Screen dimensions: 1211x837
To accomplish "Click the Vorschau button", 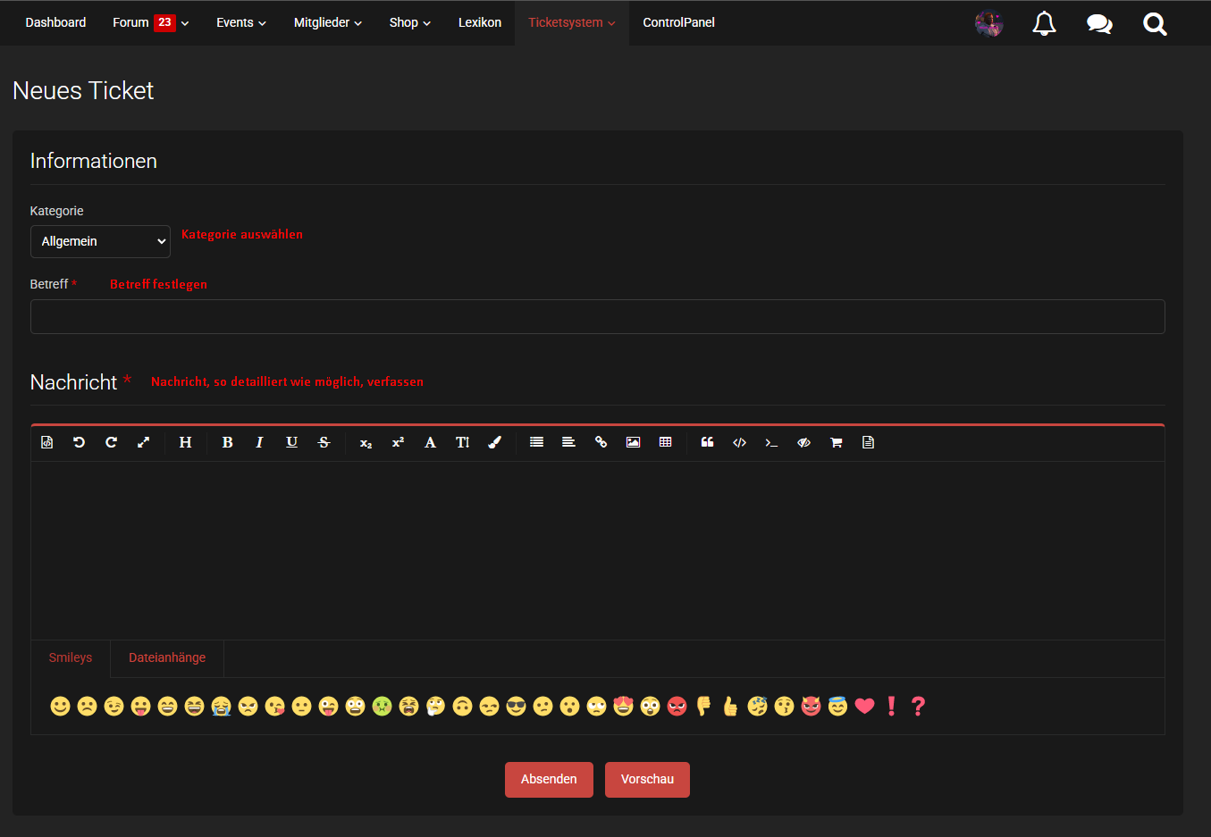I will [x=647, y=779].
